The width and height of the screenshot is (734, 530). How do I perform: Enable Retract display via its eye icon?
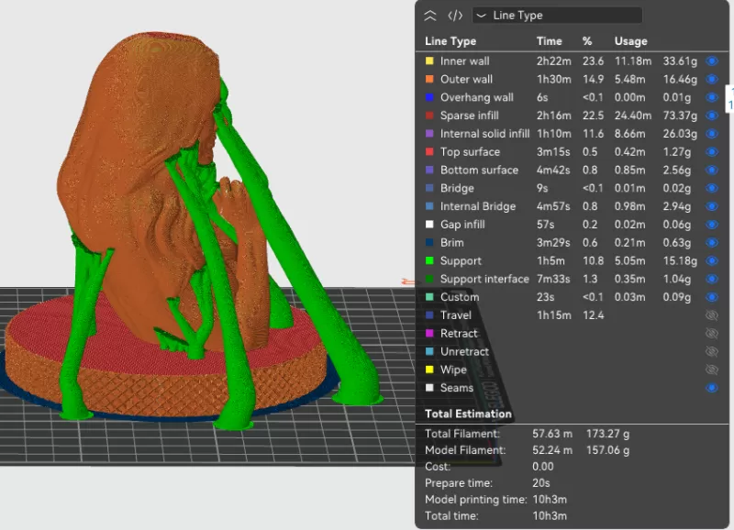(711, 334)
